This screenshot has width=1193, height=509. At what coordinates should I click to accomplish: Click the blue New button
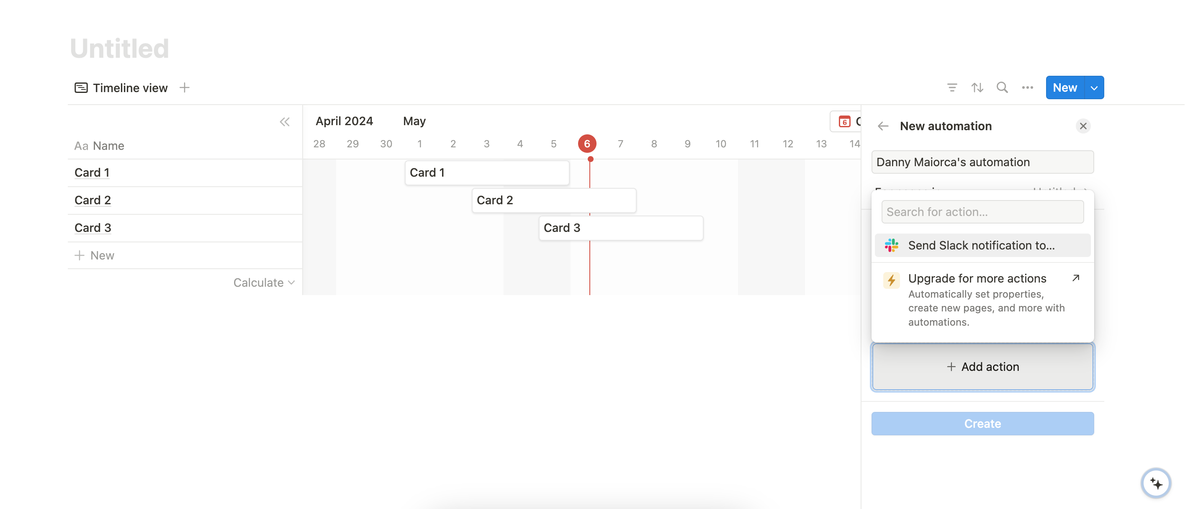tap(1064, 87)
